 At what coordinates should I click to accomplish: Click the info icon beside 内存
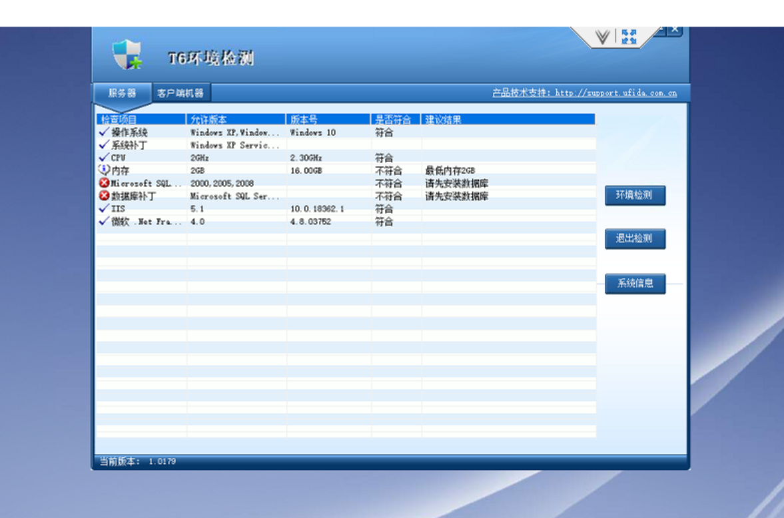coord(104,170)
